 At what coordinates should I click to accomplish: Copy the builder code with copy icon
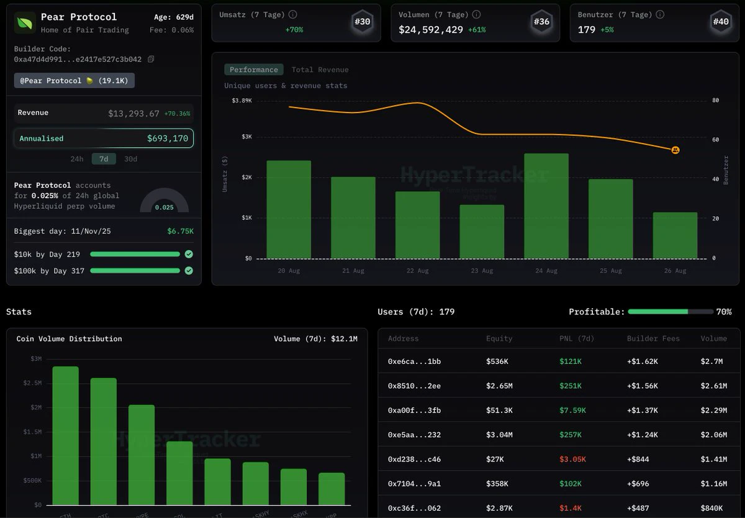(x=151, y=60)
